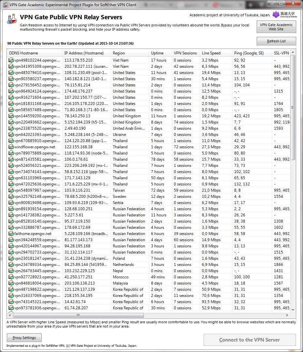Image resolution: width=303 pixels, height=352 pixels.
Task: Select the 78 days uptime cell
Action: (158, 159)
